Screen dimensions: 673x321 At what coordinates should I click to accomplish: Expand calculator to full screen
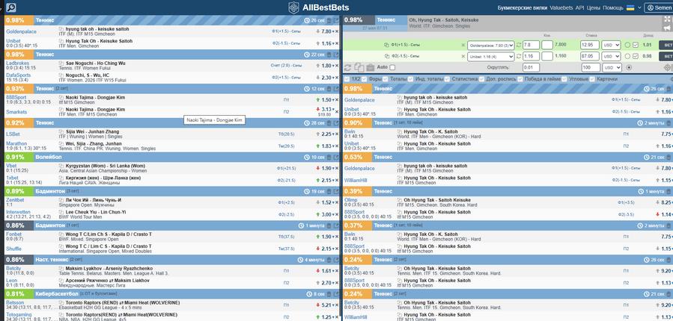[x=668, y=19]
